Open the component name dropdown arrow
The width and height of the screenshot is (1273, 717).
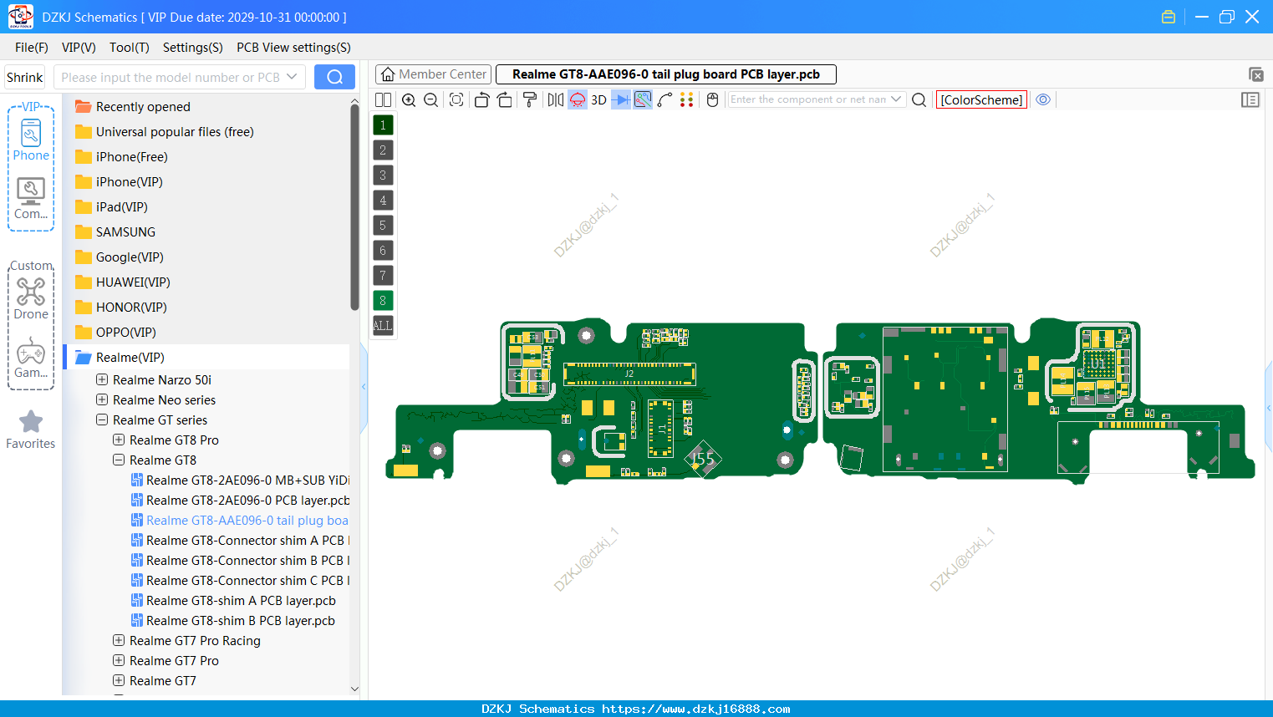pyautogui.click(x=896, y=99)
